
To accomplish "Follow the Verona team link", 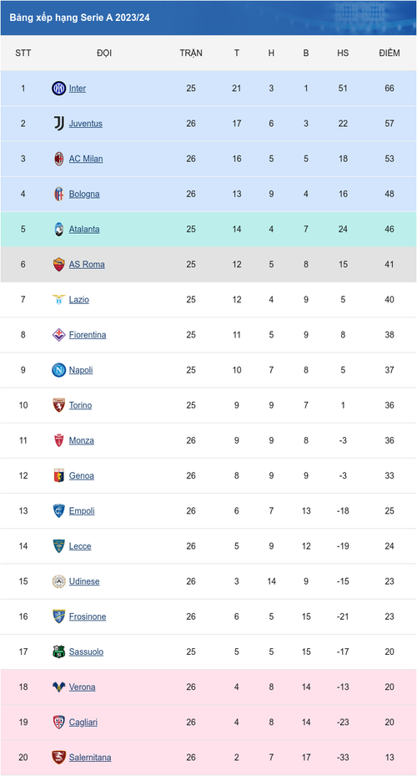I will pyautogui.click(x=82, y=687).
